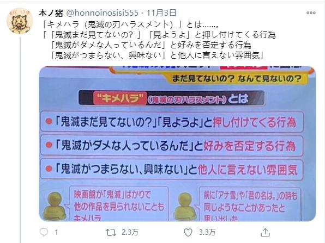
Task: Click the tweet text line about 押し付けてくる行為
Action: tap(159, 35)
